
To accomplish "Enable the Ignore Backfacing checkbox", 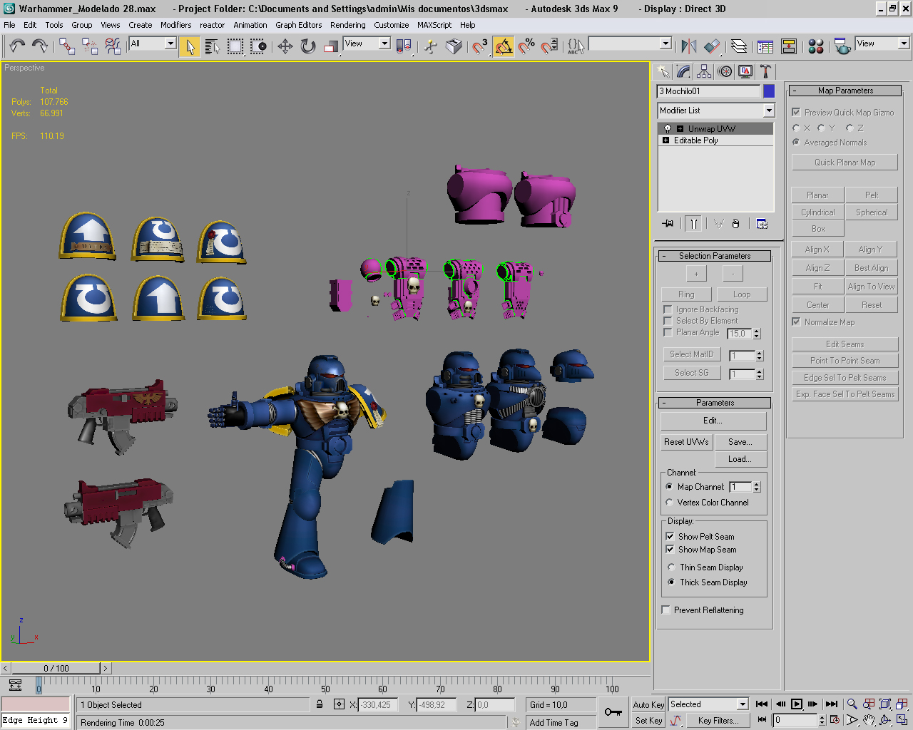I will coord(668,309).
